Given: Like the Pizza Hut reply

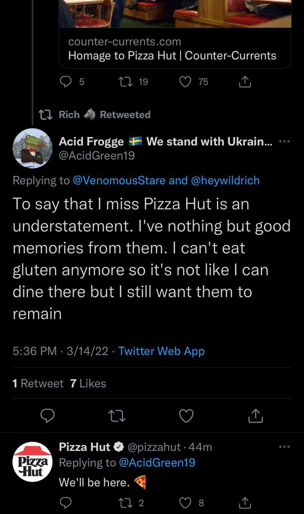Looking at the screenshot, I should click(x=186, y=502).
